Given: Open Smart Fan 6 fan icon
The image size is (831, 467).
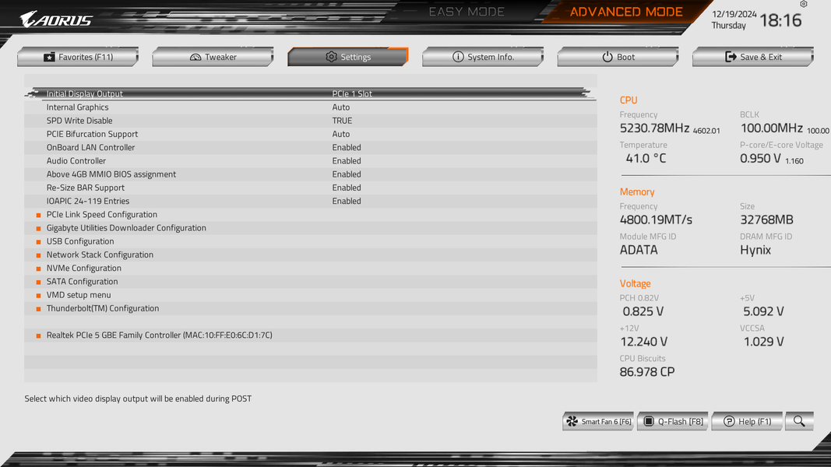Looking at the screenshot, I should [x=572, y=421].
